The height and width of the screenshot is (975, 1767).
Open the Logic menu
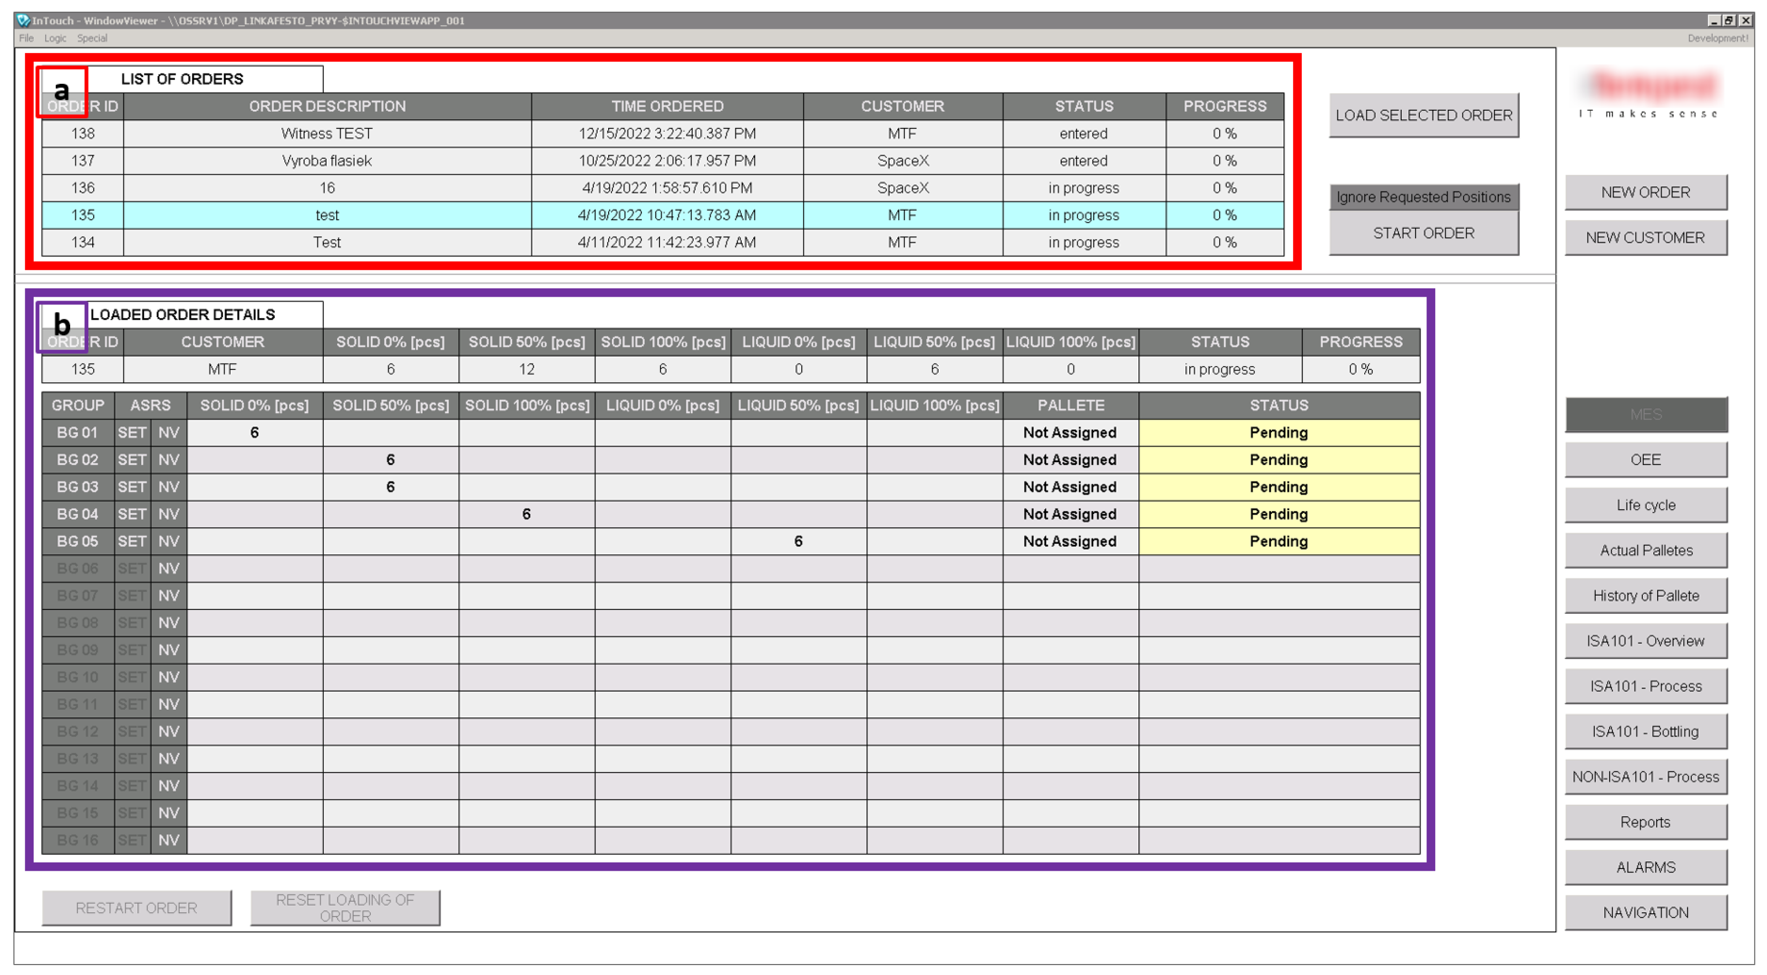55,39
